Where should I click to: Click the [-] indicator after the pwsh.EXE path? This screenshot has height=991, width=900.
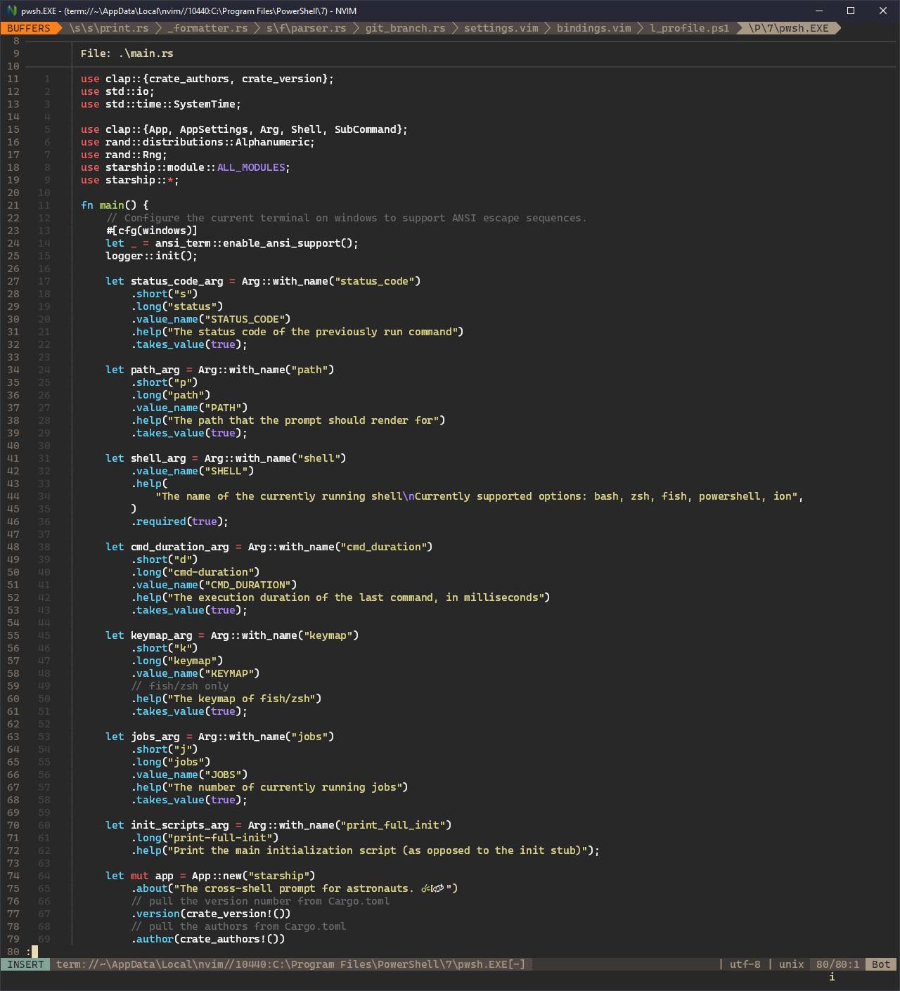point(518,964)
